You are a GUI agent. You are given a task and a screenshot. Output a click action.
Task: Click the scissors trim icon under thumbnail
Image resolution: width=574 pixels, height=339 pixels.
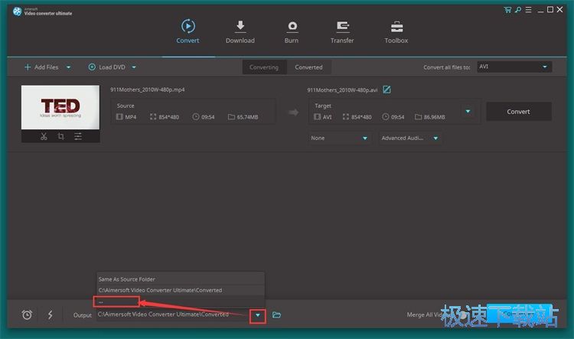pyautogui.click(x=44, y=136)
